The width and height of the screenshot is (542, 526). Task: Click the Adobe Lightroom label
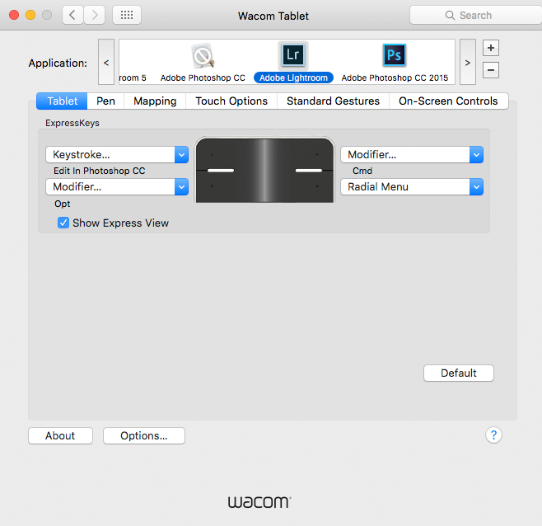293,77
